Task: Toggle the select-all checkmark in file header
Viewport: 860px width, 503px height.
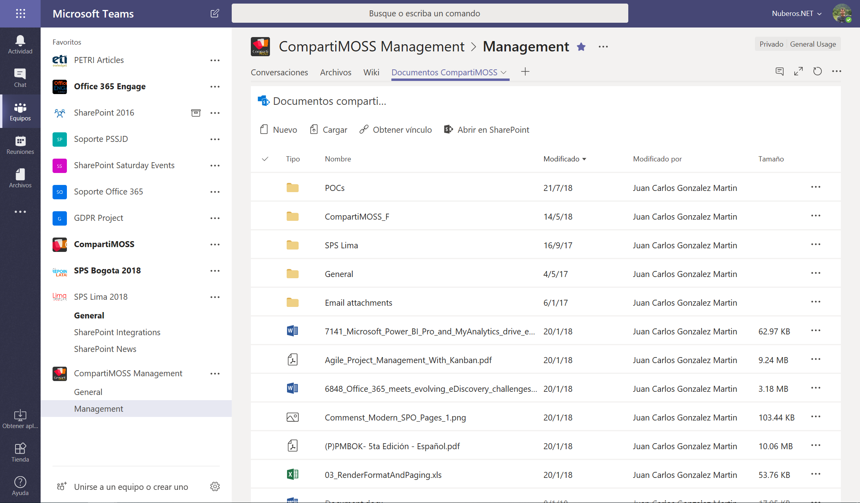Action: (265, 159)
